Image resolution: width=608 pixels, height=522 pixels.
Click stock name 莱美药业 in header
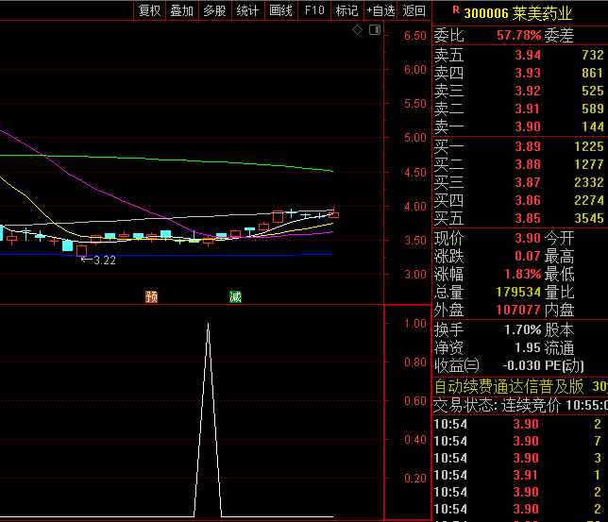(x=542, y=12)
